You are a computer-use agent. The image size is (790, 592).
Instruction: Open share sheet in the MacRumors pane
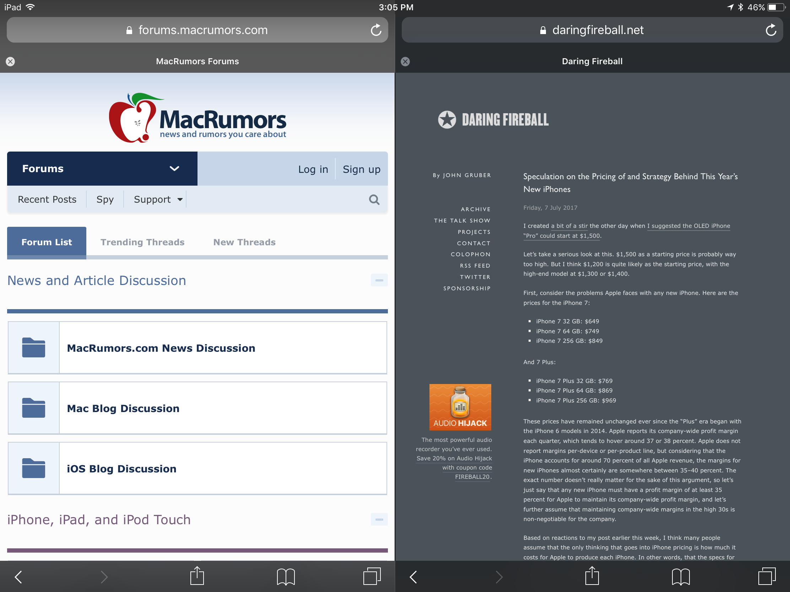197,575
